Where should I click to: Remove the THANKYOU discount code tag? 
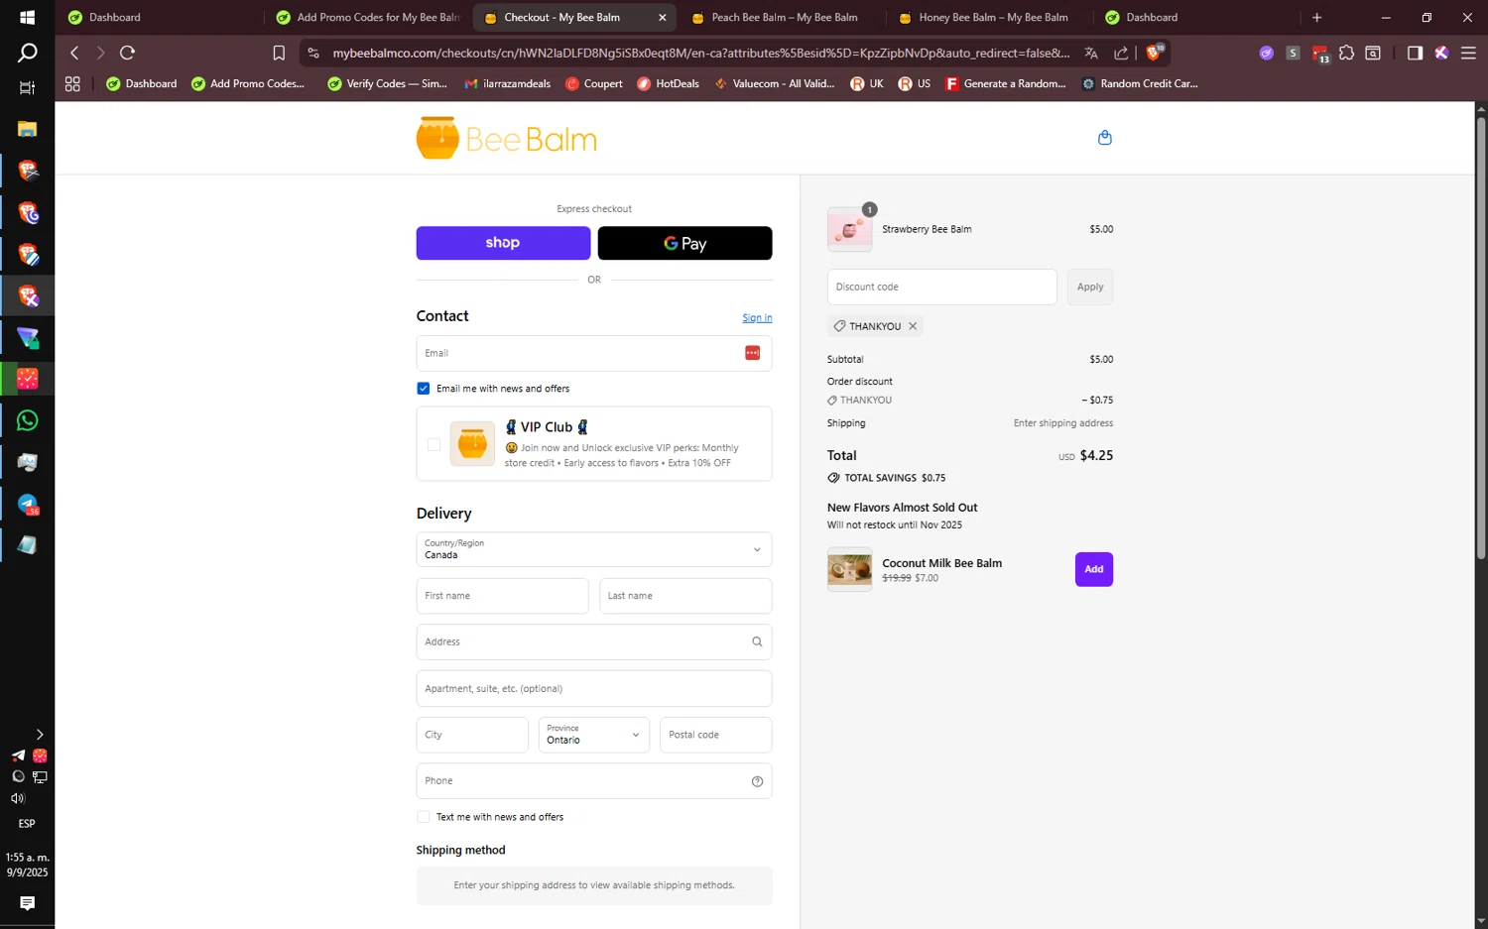pos(913,326)
